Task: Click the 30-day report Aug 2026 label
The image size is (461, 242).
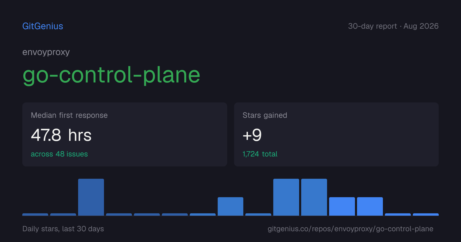Action: click(393, 26)
